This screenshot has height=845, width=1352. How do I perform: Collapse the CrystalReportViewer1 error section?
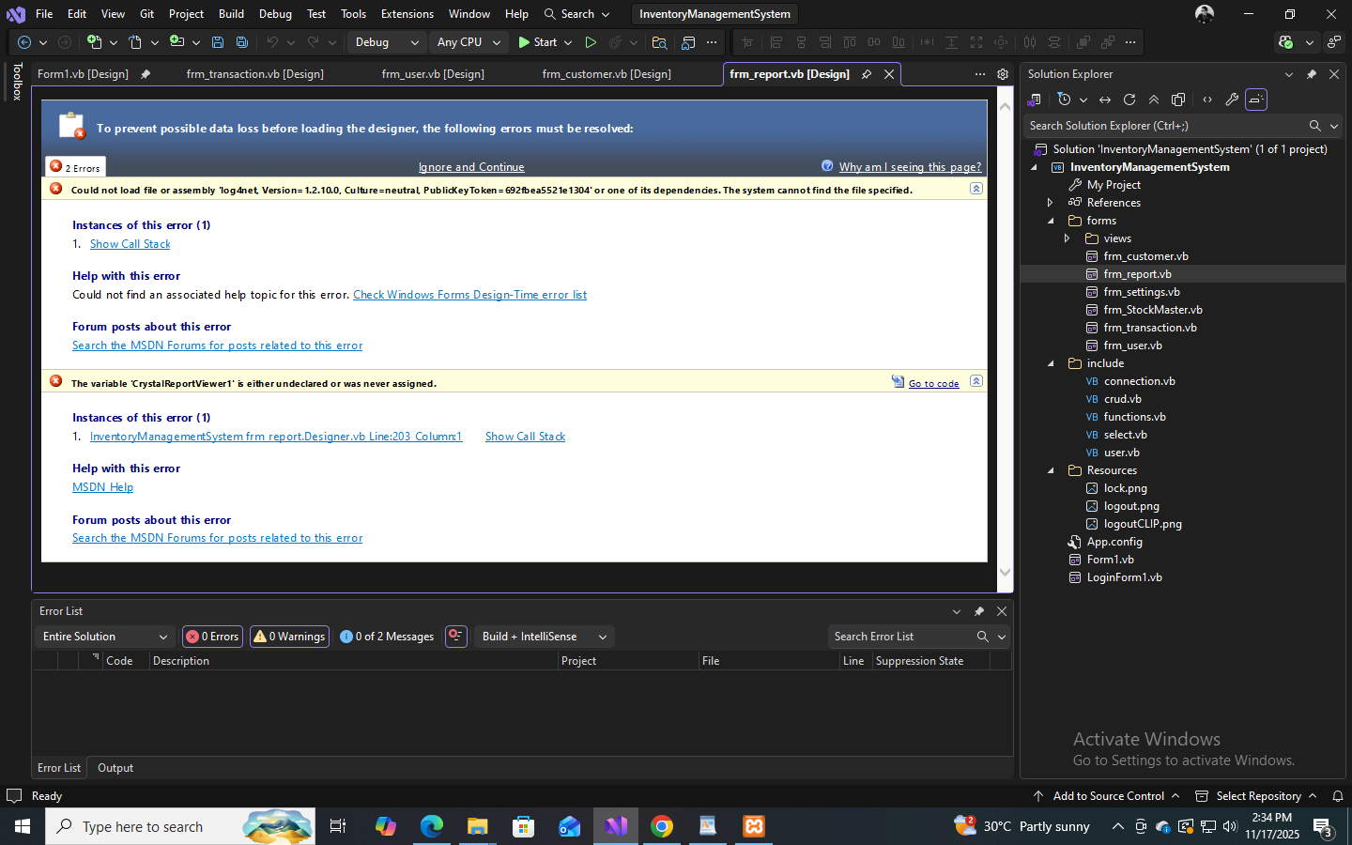click(976, 381)
